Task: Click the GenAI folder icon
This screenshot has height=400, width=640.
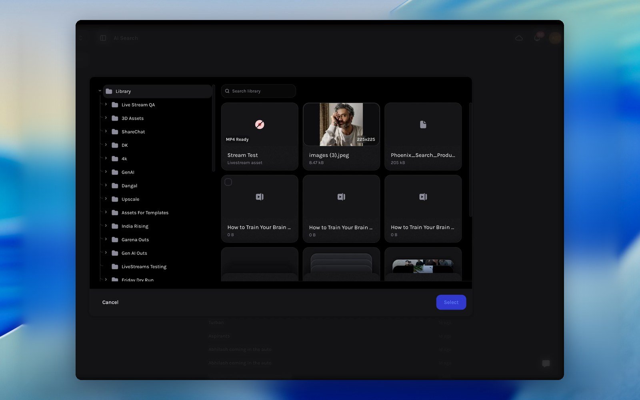Action: coord(115,172)
